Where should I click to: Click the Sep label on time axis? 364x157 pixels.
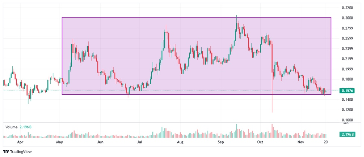point(221,142)
